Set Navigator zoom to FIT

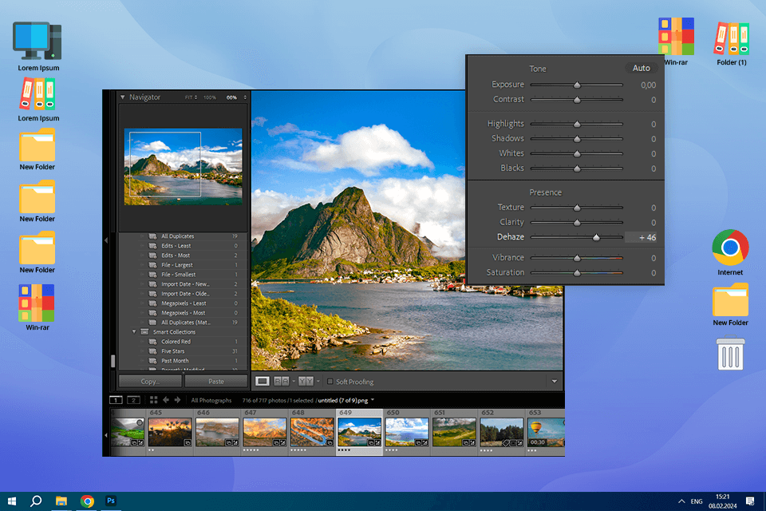tap(189, 97)
